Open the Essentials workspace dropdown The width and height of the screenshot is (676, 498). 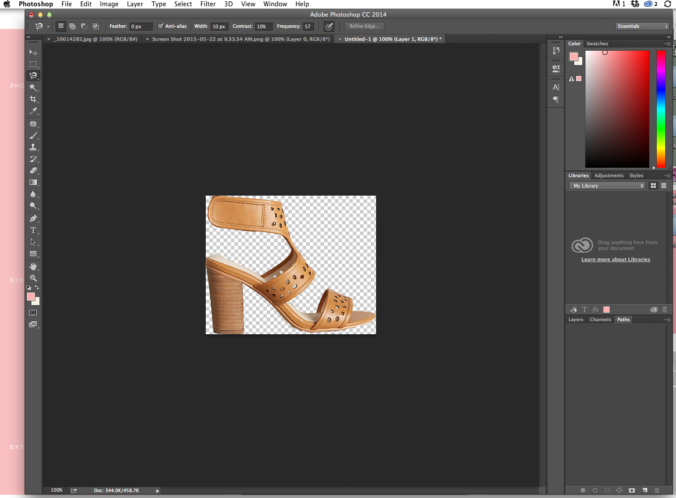click(x=642, y=26)
